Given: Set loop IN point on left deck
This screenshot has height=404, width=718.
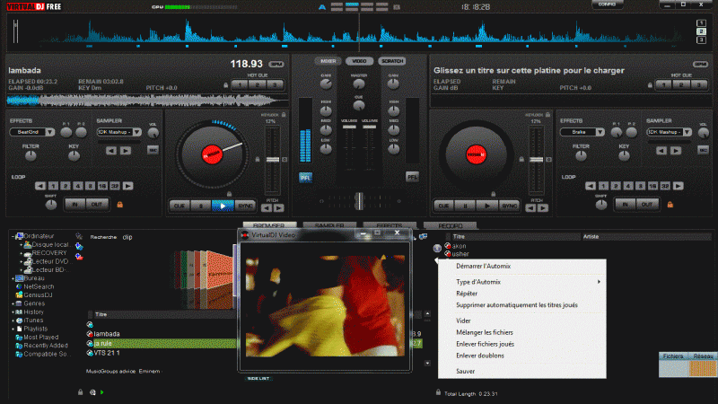Looking at the screenshot, I should [74, 205].
